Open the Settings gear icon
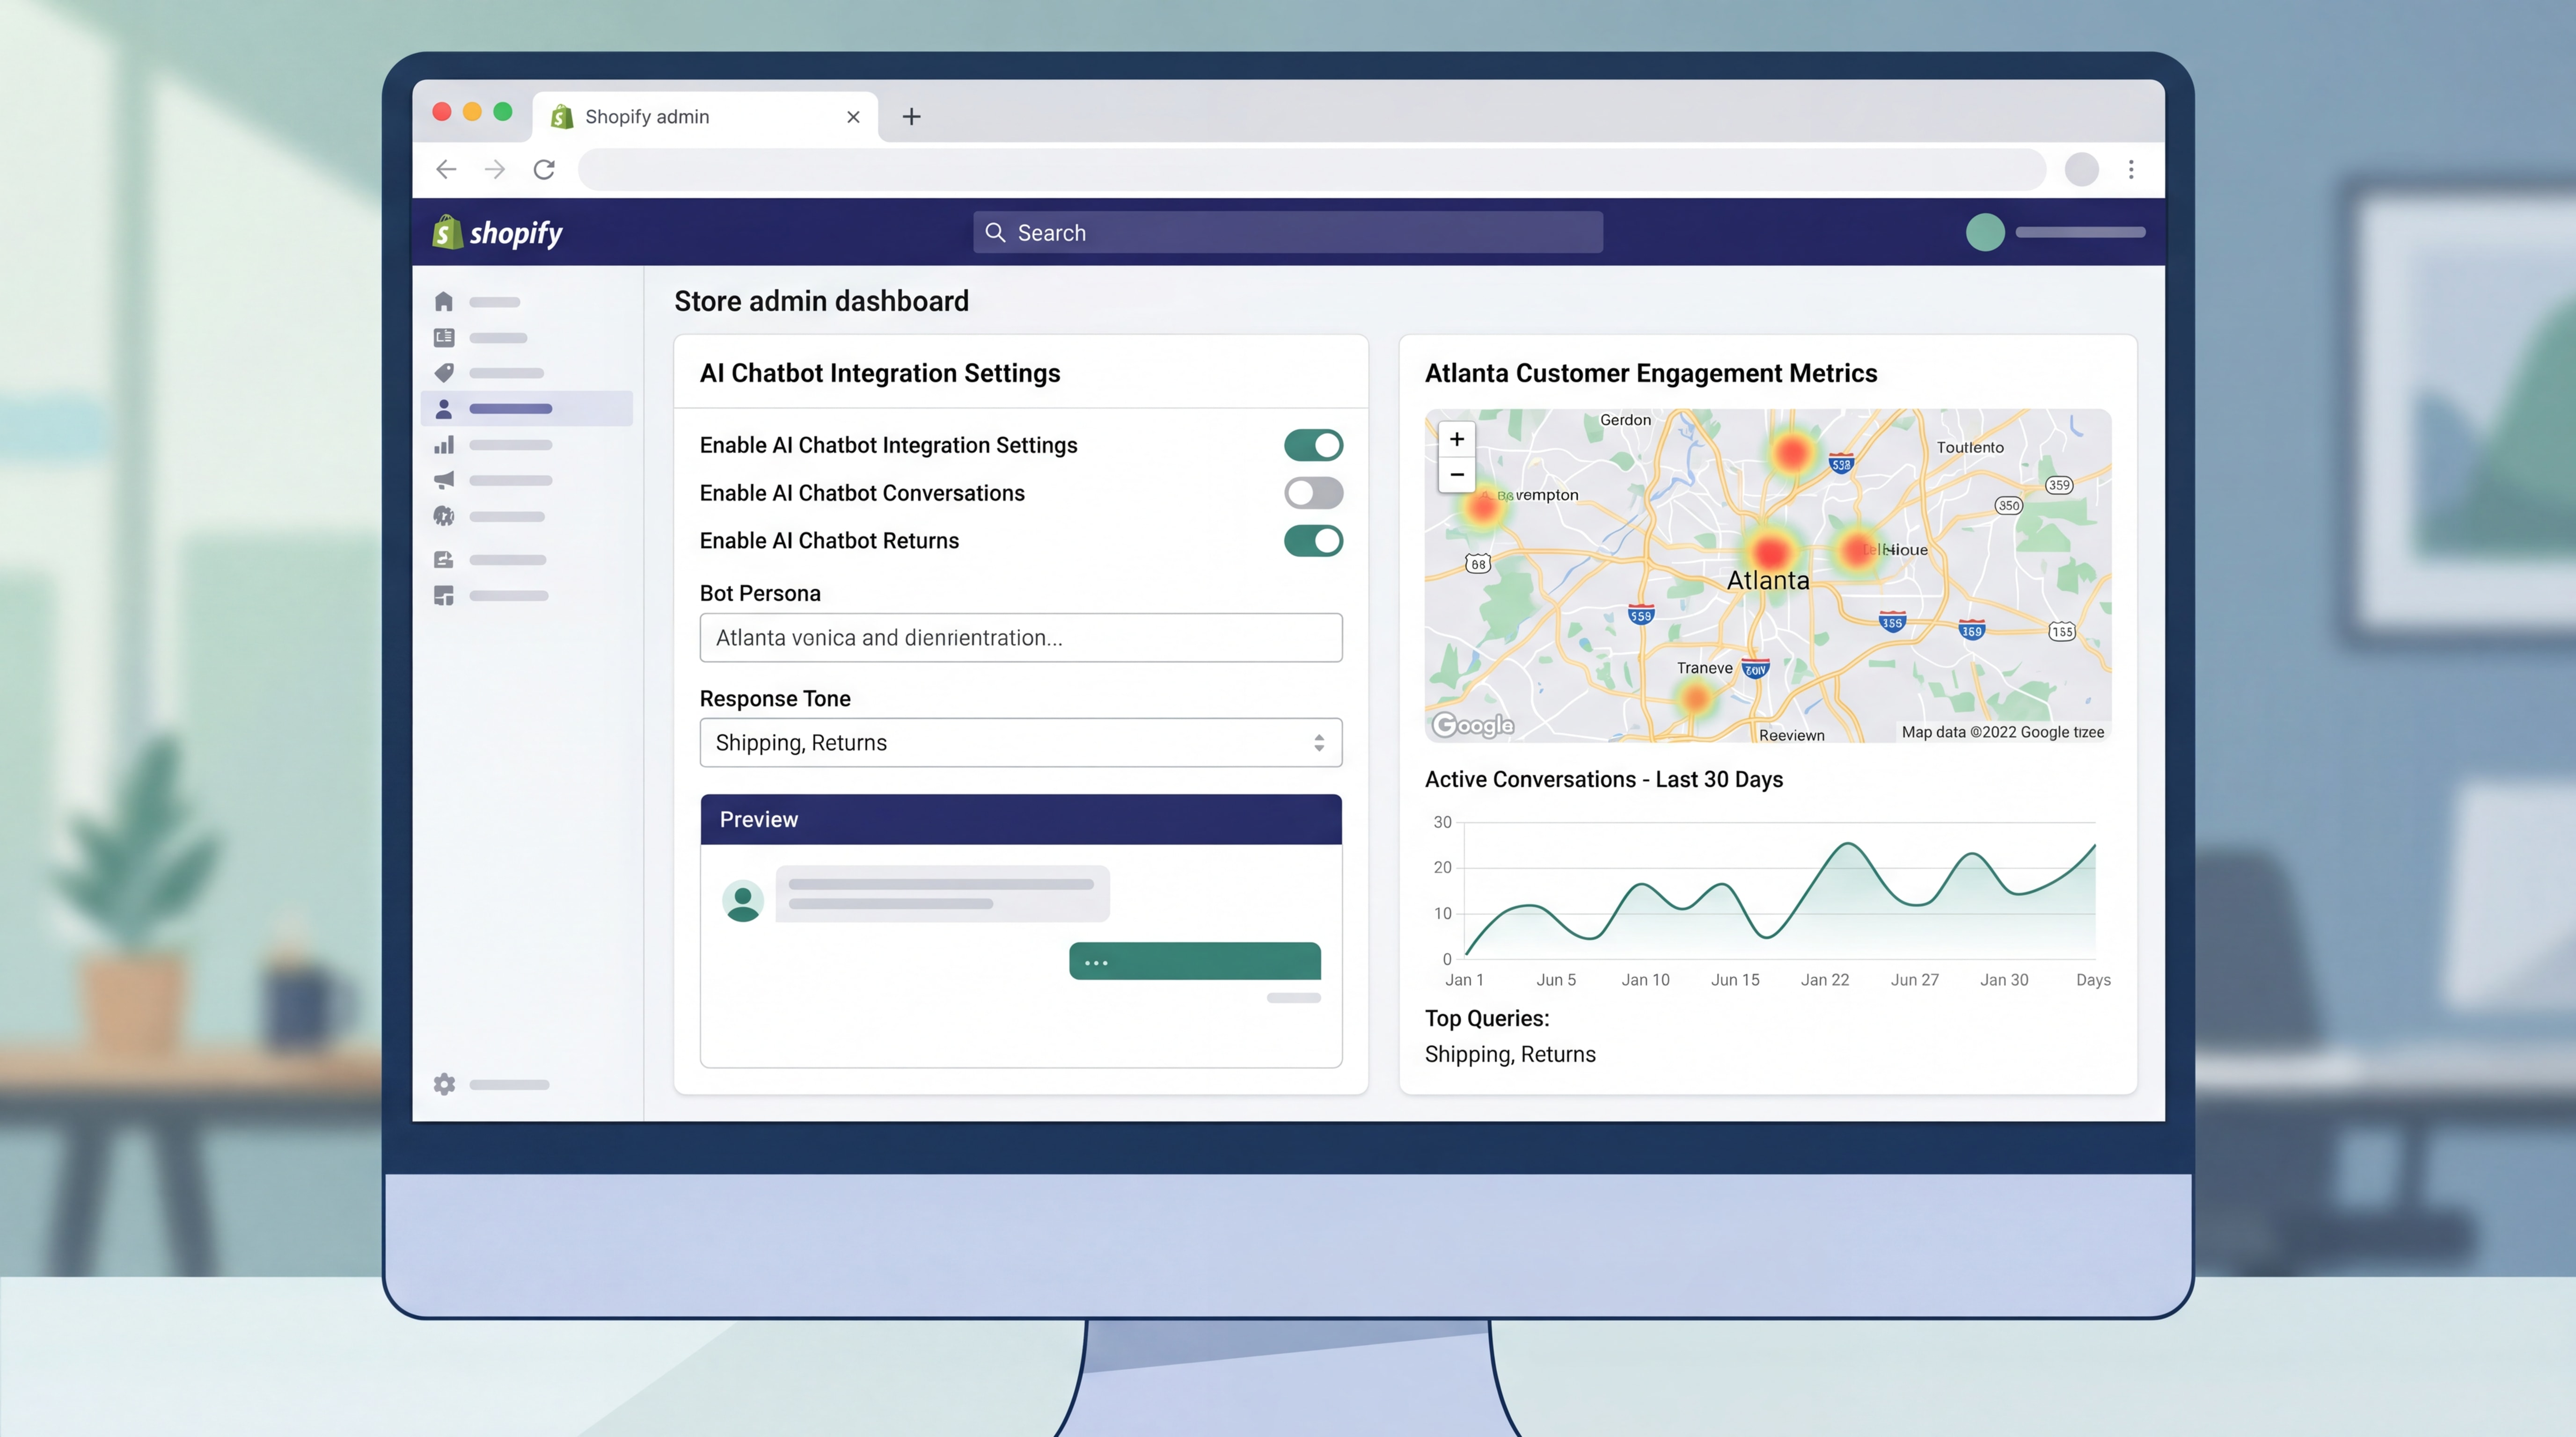 444,1084
